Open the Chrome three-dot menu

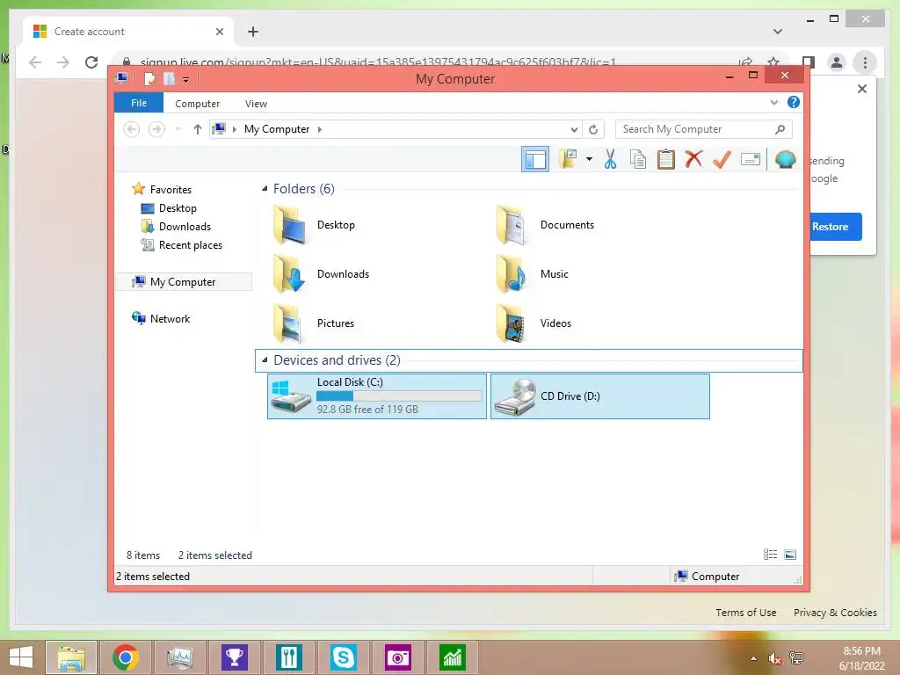pyautogui.click(x=865, y=62)
